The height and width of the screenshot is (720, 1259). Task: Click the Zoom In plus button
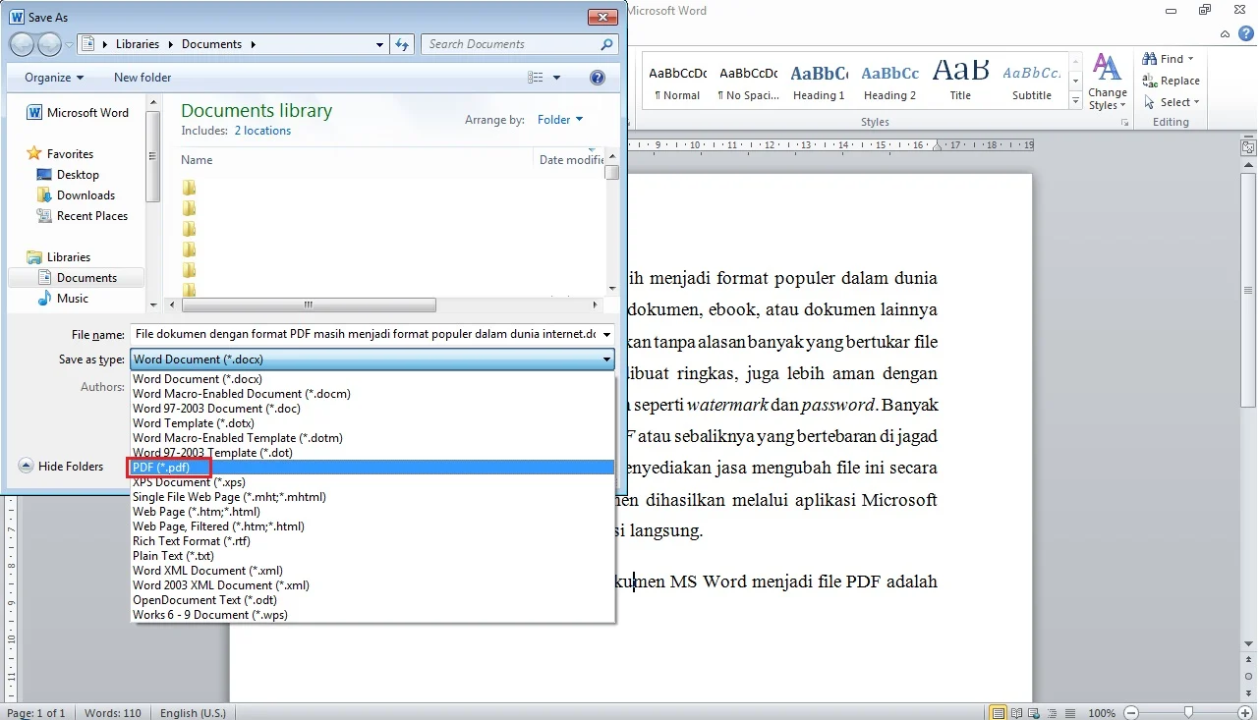[x=1246, y=712]
